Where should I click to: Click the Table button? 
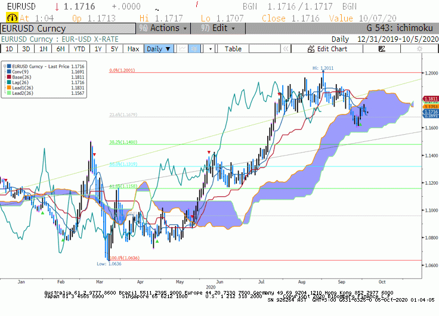coord(233,49)
